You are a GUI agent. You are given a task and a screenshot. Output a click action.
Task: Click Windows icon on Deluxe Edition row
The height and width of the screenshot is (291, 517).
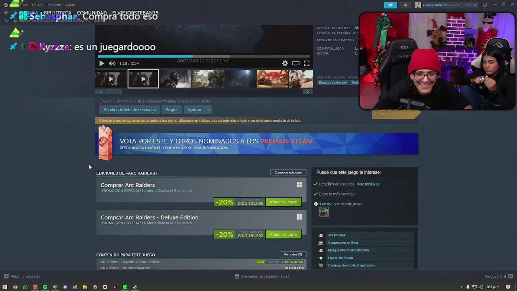pos(299,217)
